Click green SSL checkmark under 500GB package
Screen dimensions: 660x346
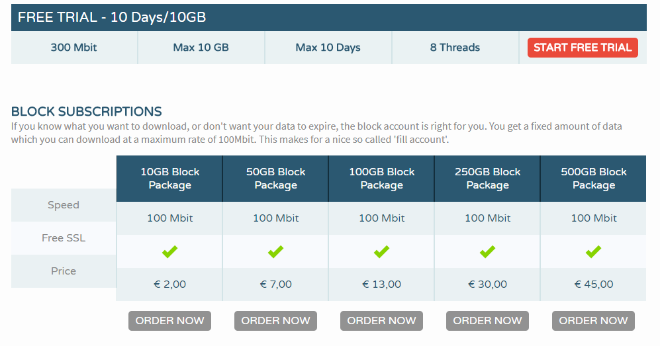[594, 251]
